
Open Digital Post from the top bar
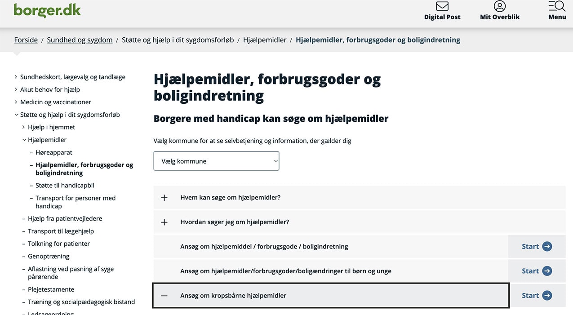coord(442,11)
